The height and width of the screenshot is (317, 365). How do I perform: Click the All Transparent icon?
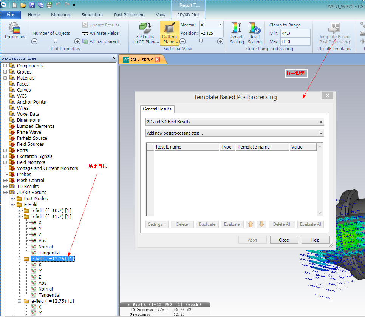[85, 41]
